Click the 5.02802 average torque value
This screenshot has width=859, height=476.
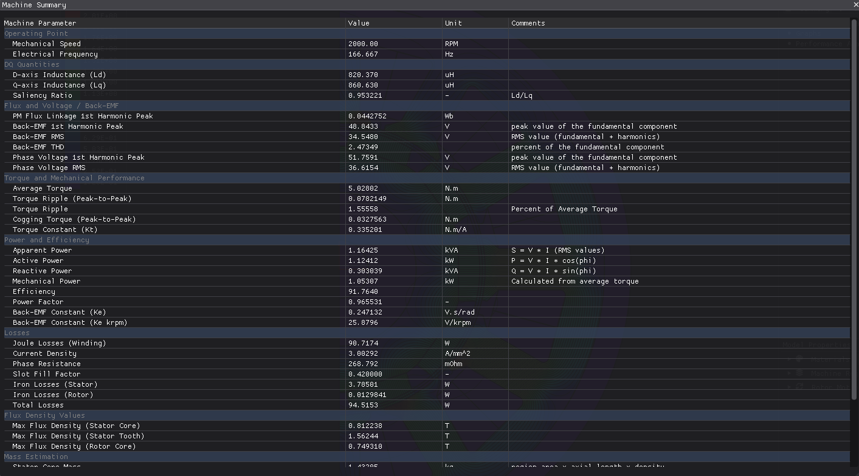[363, 188]
